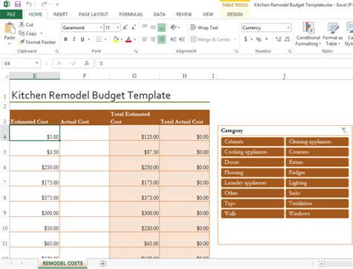This screenshot has width=353, height=269.
Task: Select the Lighting slicer button
Action: point(317,183)
